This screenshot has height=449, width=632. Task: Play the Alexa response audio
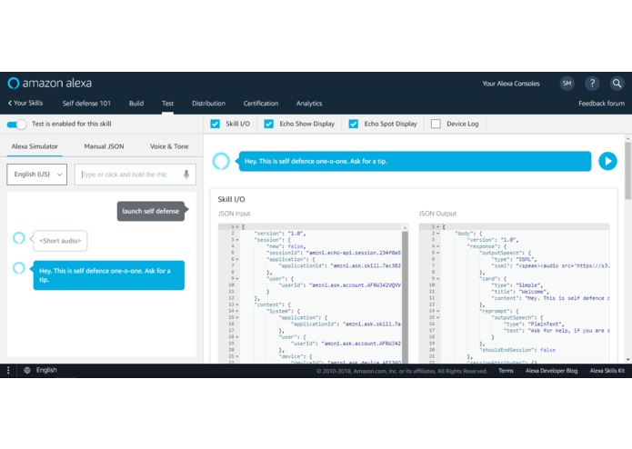point(607,161)
